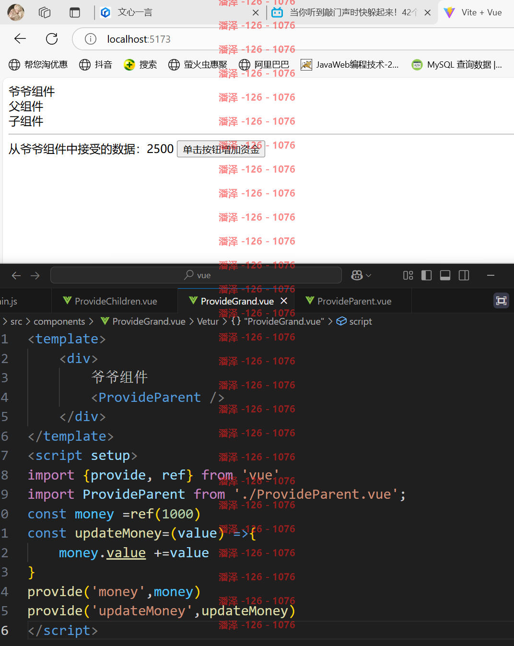The image size is (514, 646).
Task: Navigate back in VS Code
Action: pyautogui.click(x=16, y=275)
